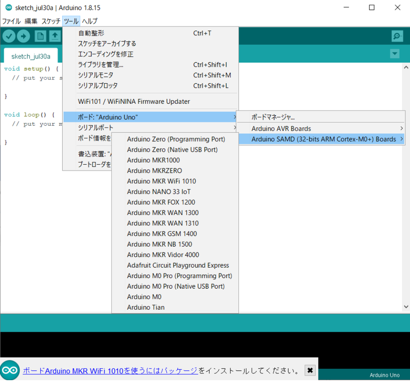Screen dimensions: 410x381
Task: Expand the シリアルポート submenu
Action: 96,128
